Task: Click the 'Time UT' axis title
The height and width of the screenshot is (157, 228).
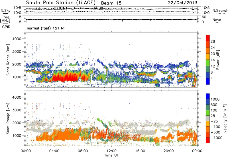Action: click(x=111, y=155)
